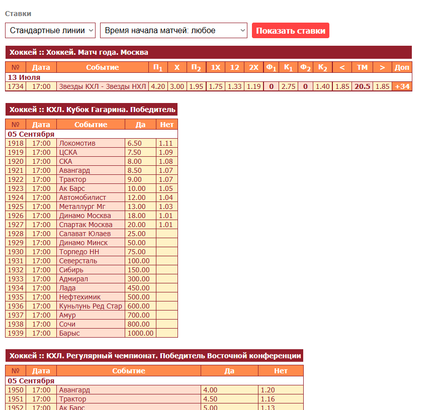The height and width of the screenshot is (410, 441).
Task: Pick the 150.00 odds for Сибирь
Action: pos(140,270)
